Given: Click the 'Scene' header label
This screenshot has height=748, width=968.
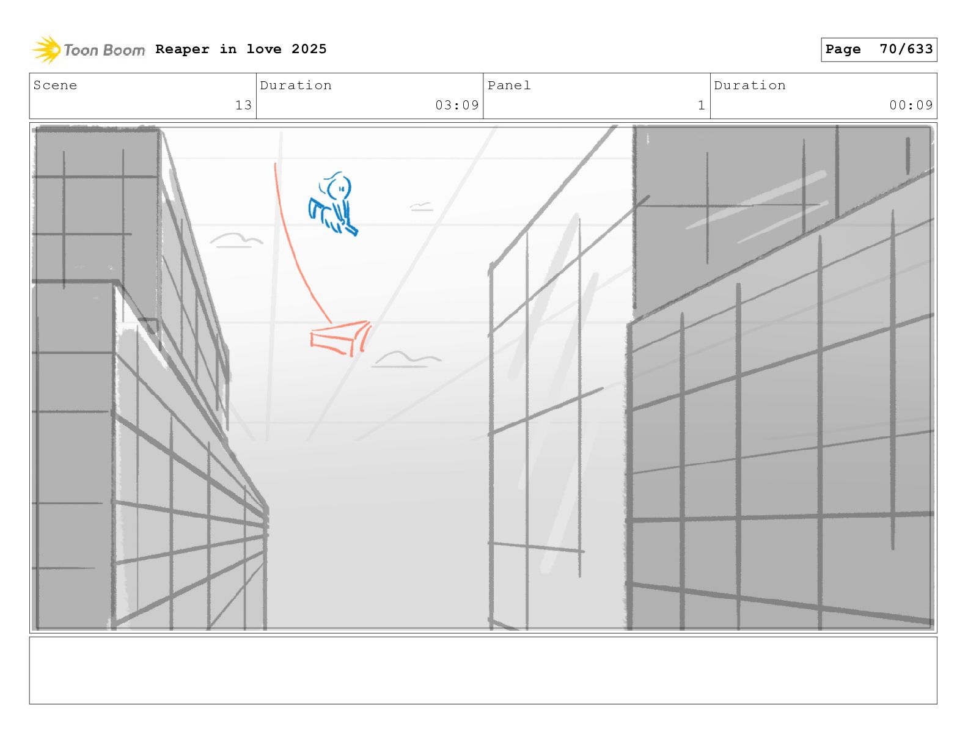Looking at the screenshot, I should (x=55, y=85).
